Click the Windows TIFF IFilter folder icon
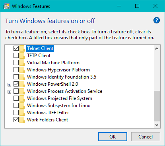This screenshot has width=165, height=146. click(22, 113)
